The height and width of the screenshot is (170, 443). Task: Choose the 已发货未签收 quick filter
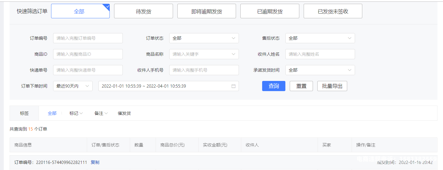[x=333, y=11]
